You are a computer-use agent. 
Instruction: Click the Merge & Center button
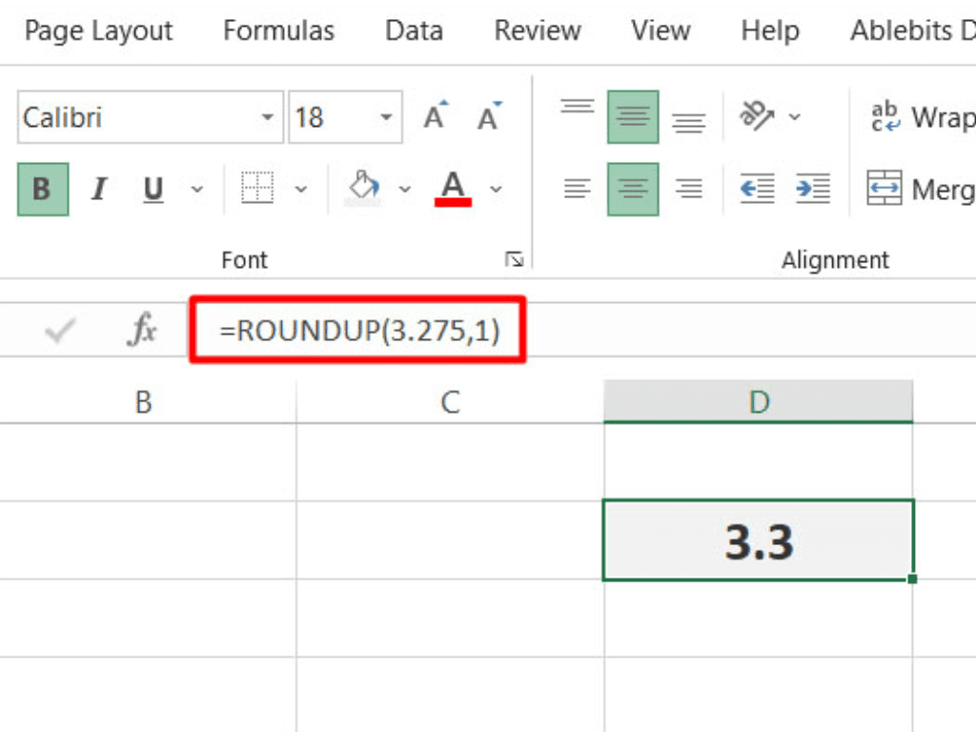[x=921, y=189]
